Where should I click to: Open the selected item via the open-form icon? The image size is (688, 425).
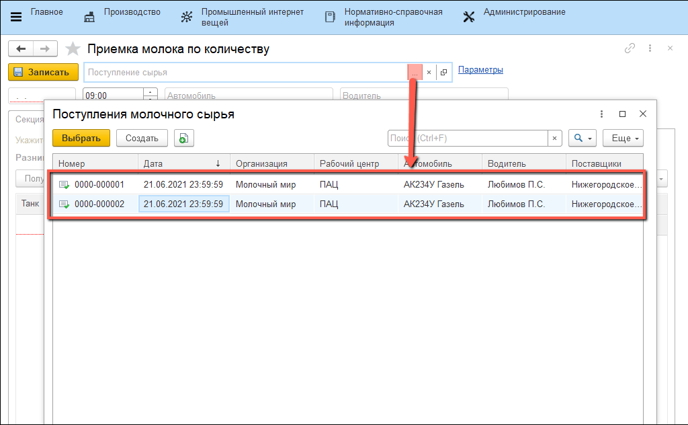pos(443,72)
